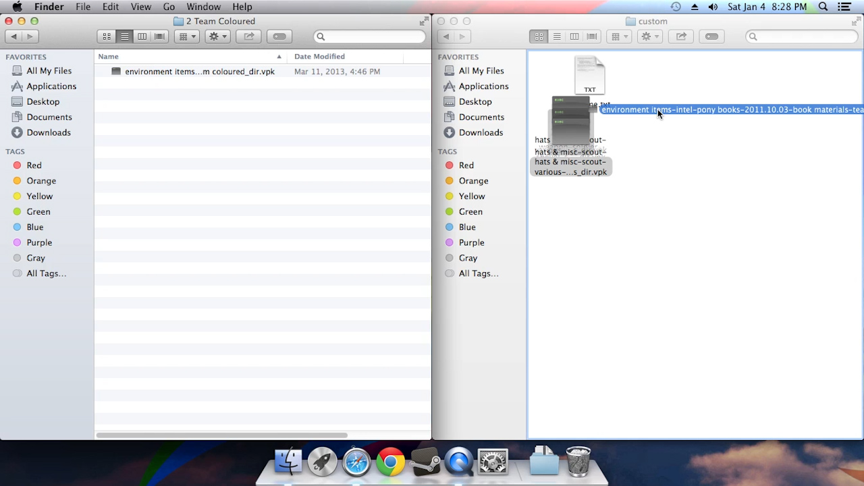Click Share button in custom window toolbar
The image size is (864, 486).
[681, 36]
